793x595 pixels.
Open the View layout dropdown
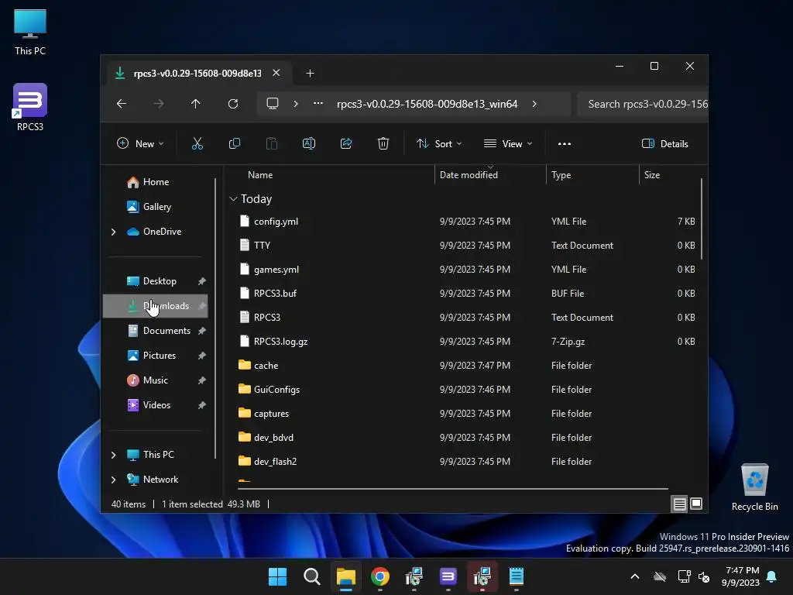point(508,143)
